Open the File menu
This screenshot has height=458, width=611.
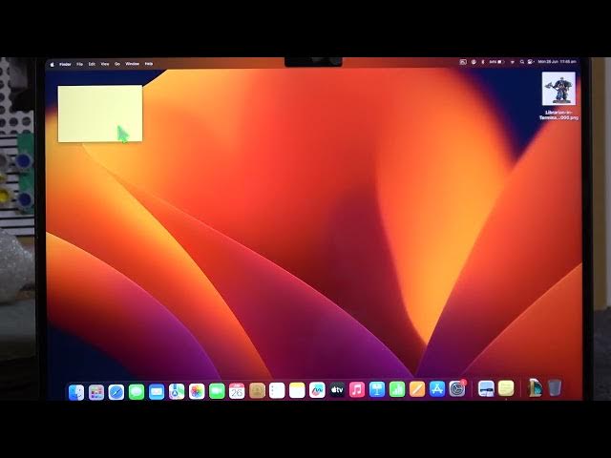79,63
